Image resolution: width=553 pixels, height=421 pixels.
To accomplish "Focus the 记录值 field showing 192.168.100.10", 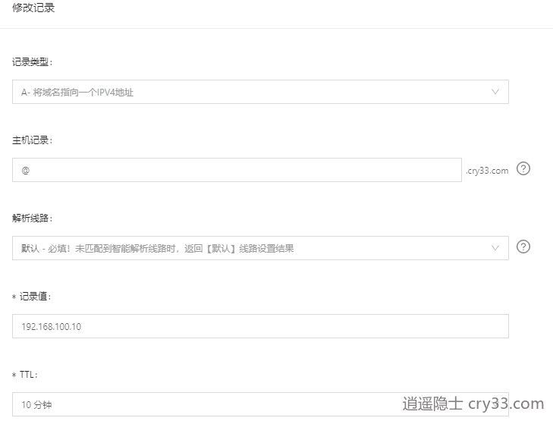I will click(260, 326).
